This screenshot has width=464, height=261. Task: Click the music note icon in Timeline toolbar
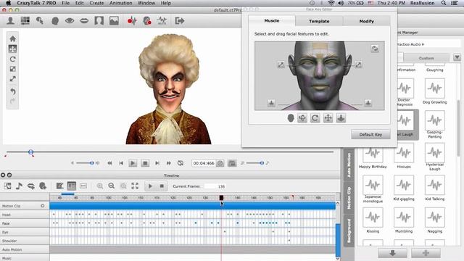[x=20, y=186]
